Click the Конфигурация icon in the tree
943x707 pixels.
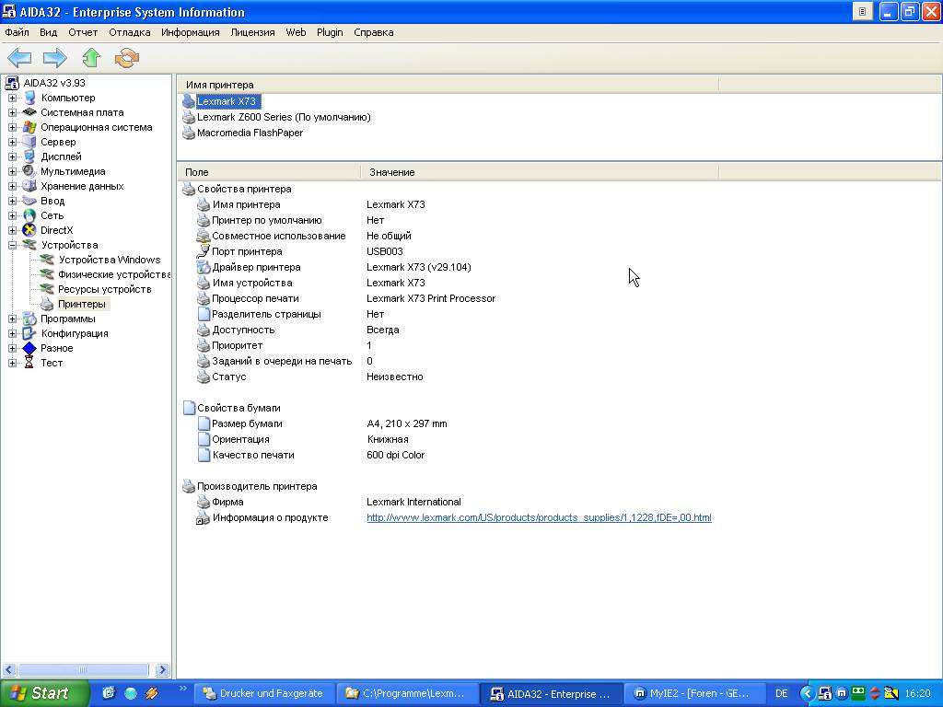29,333
